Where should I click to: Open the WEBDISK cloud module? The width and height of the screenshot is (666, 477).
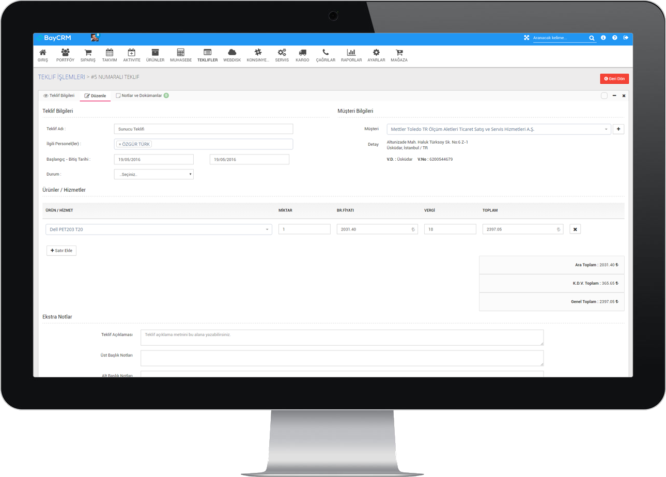pos(232,55)
